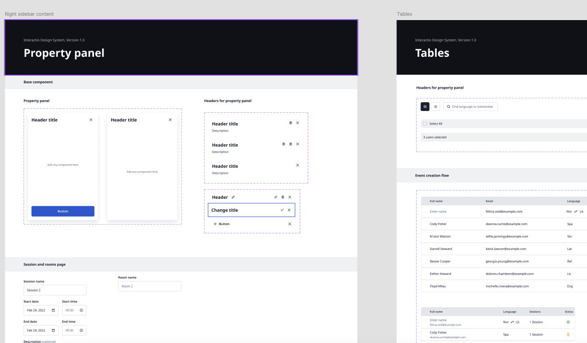Click the Find language or Interpreter search box

click(x=470, y=107)
